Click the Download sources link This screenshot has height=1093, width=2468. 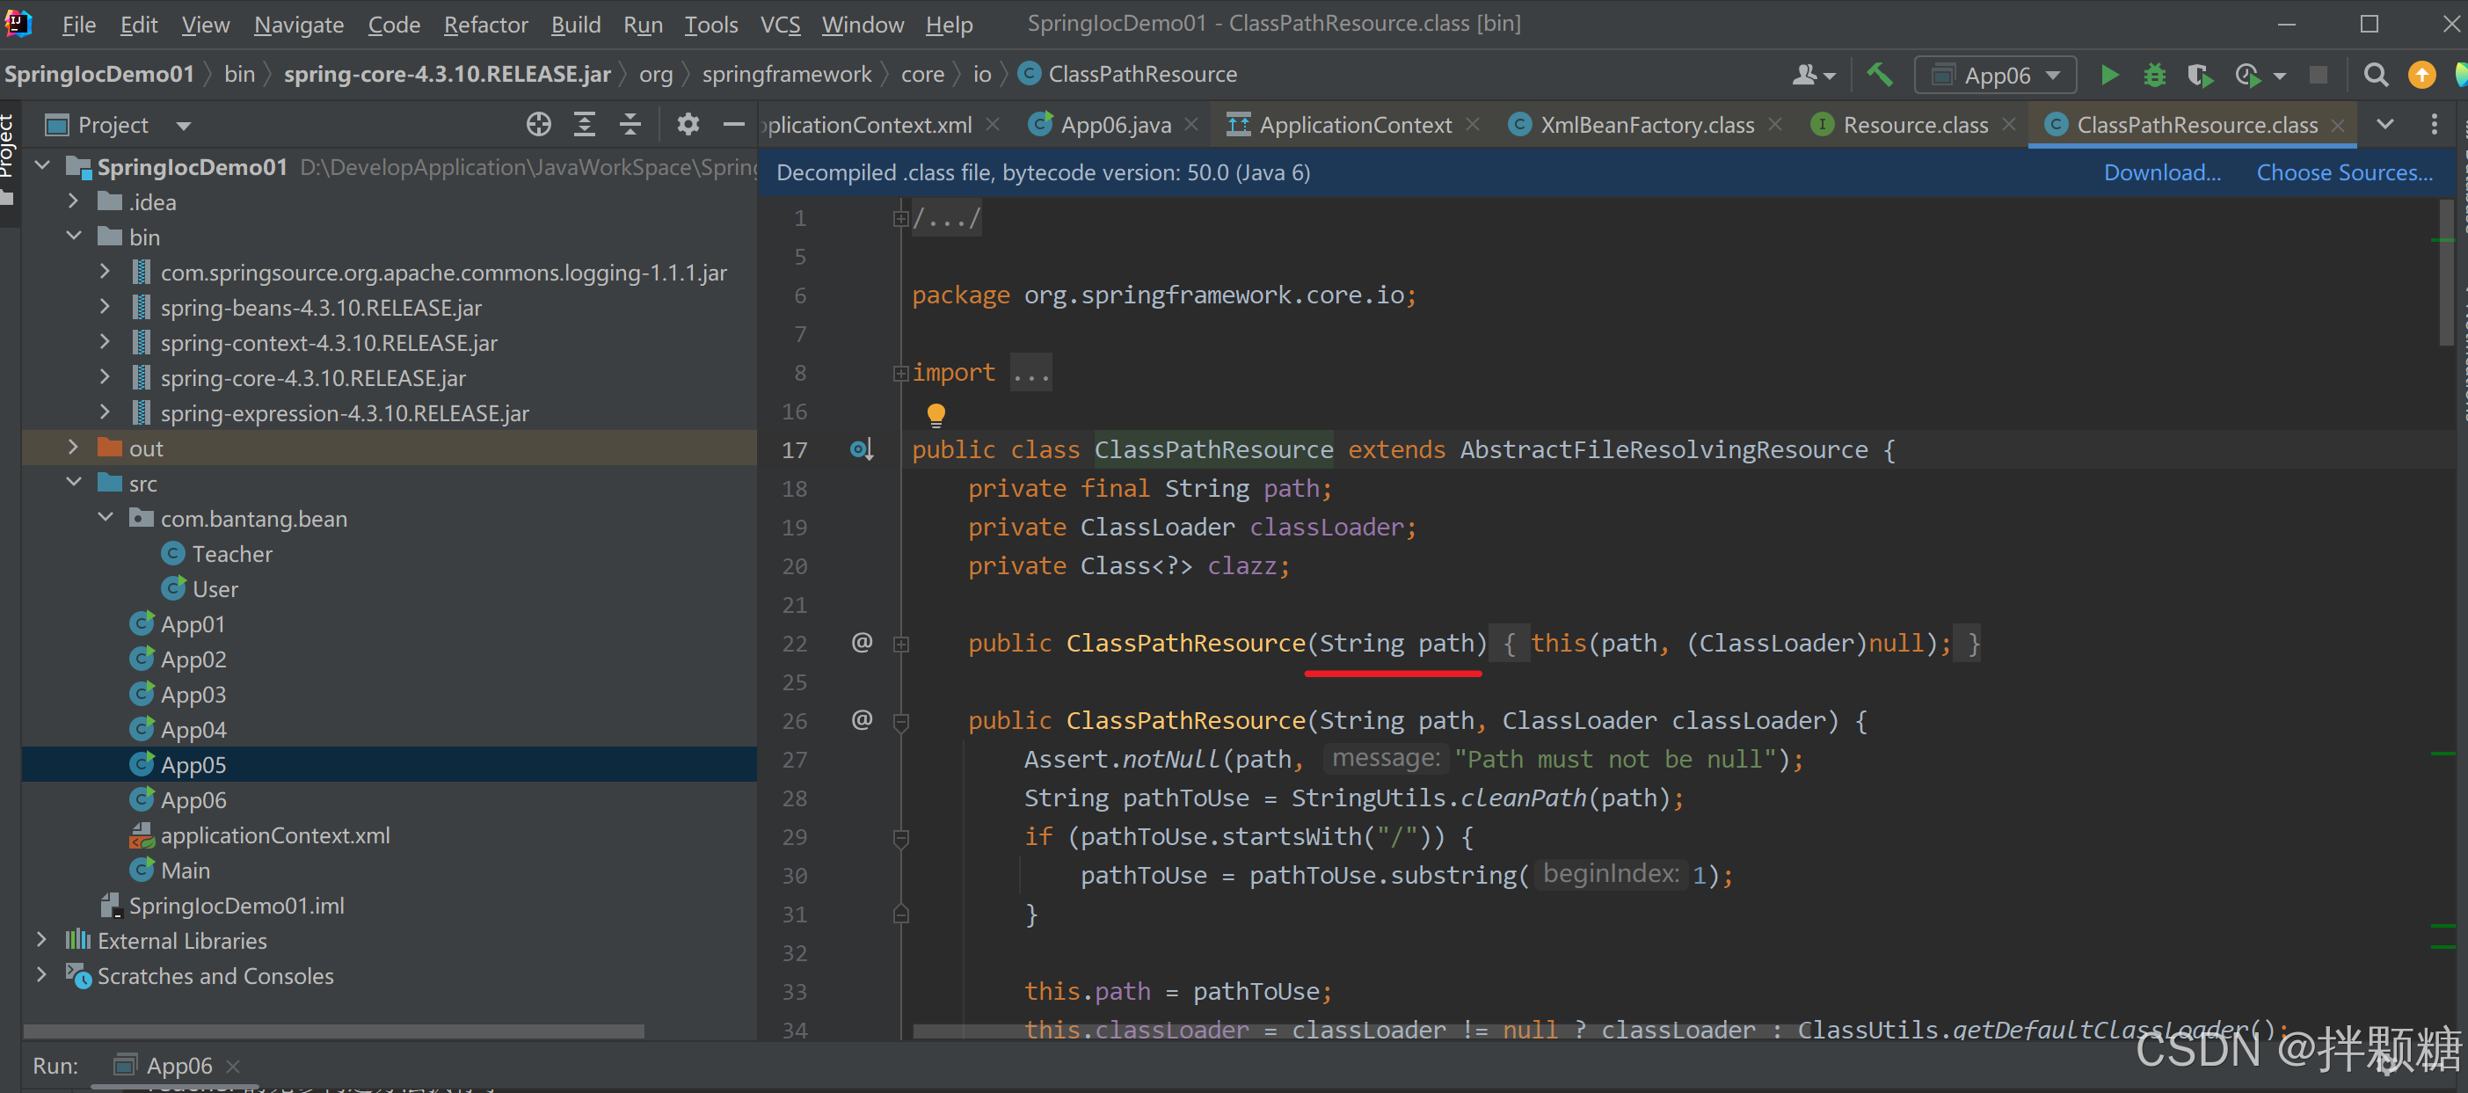tap(2161, 172)
